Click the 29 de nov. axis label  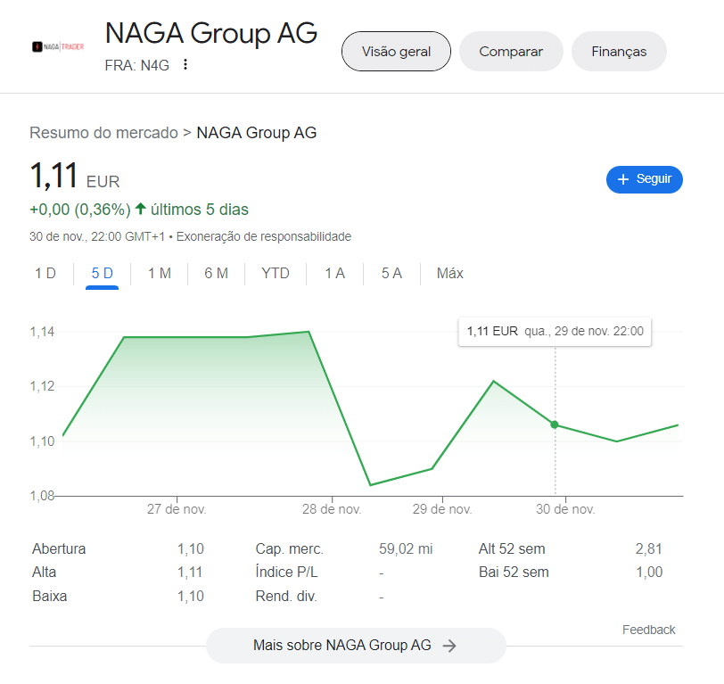point(442,509)
